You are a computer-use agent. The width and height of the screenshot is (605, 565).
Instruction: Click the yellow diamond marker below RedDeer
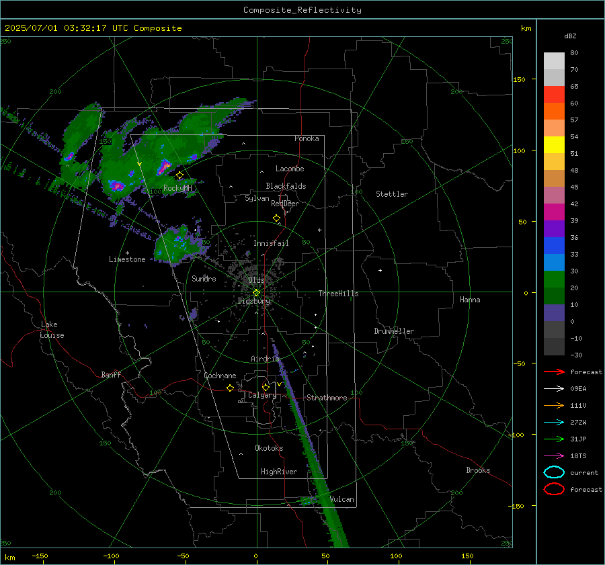(x=276, y=218)
